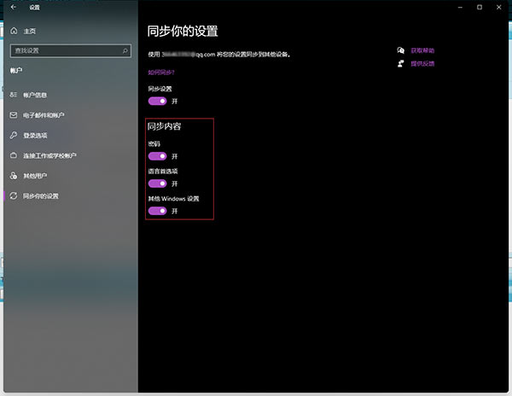This screenshot has width=512, height=396.
Task: Click the 同步你的设置 sync icon
Action: [x=14, y=196]
